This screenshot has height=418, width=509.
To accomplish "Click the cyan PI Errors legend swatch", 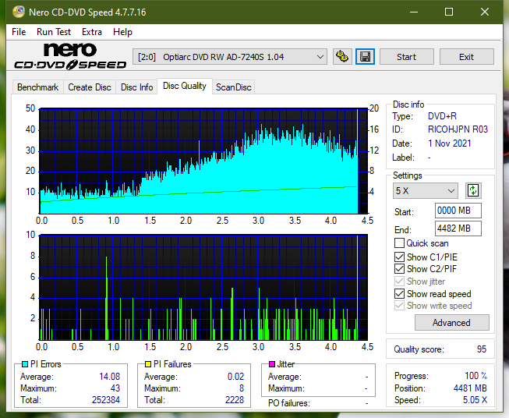I will (x=25, y=364).
